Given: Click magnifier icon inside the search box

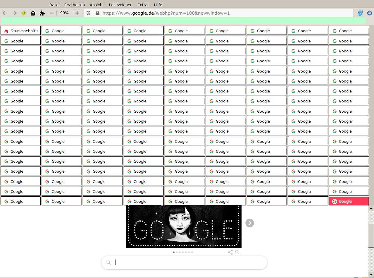Looking at the screenshot, I should click(108, 262).
